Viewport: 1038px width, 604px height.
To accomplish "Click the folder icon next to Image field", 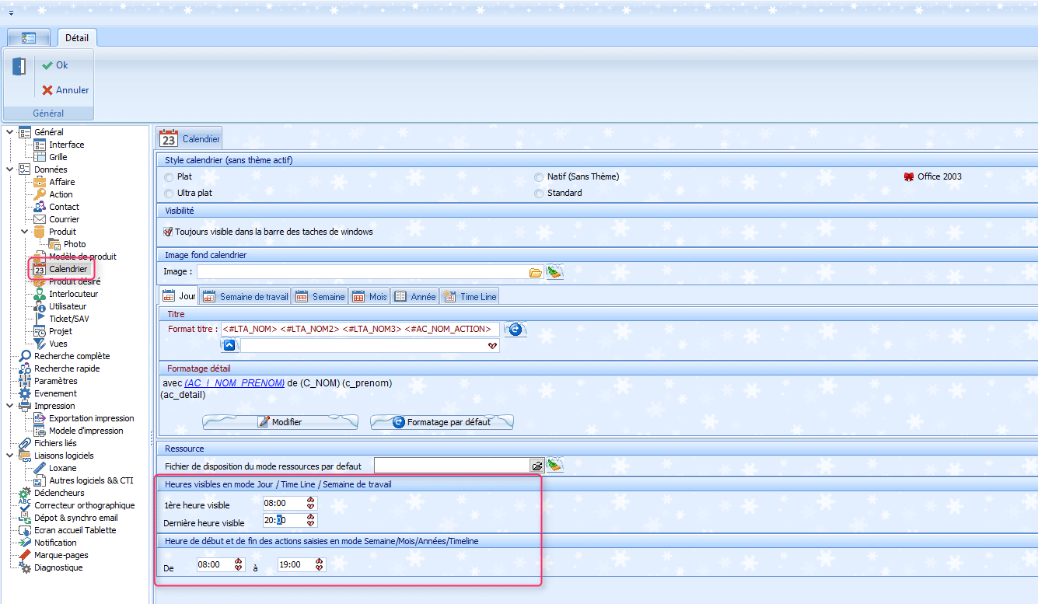I will [x=535, y=272].
